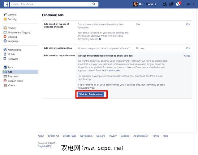Open Notifications settings in sidebar
The width and height of the screenshot is (198, 155).
tap(14, 50)
